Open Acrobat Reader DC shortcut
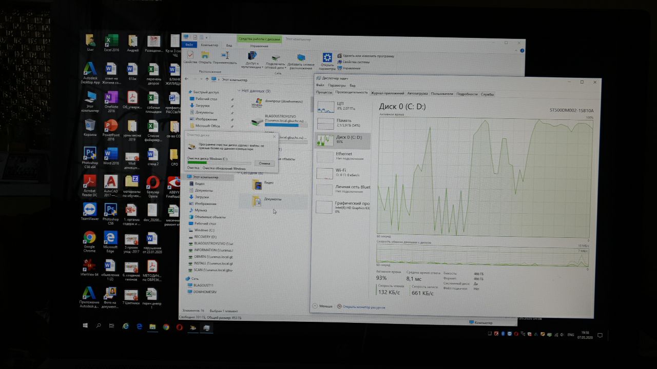The height and width of the screenshot is (369, 657). pos(90,186)
